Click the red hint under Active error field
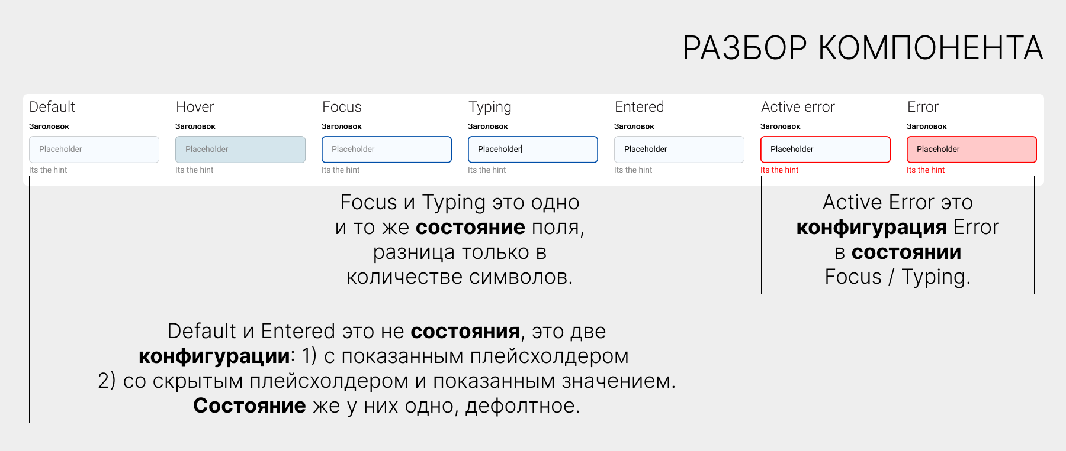1066x451 pixels. 779,170
